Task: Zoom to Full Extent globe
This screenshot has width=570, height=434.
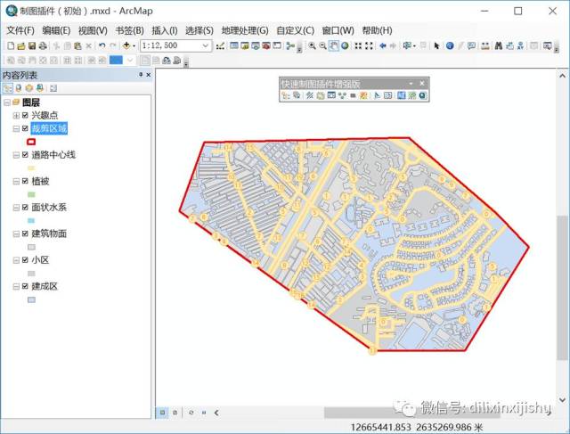Action: [x=345, y=45]
